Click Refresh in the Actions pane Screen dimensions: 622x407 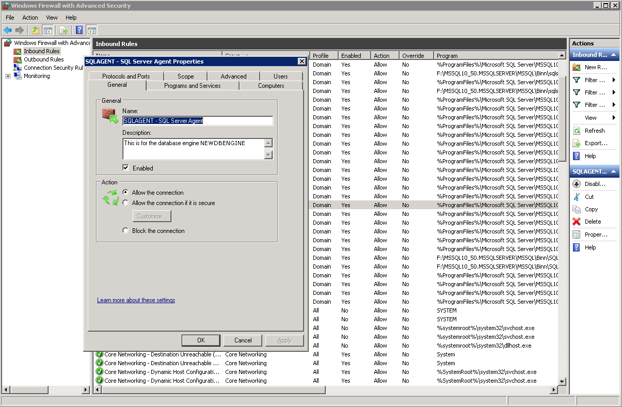[x=595, y=131]
